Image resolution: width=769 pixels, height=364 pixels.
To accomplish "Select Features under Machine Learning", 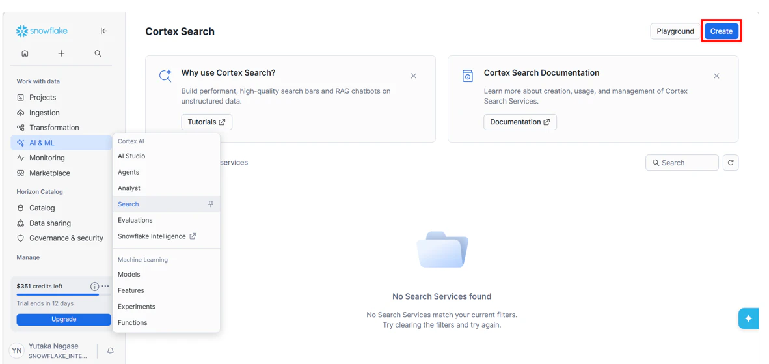I will (167, 290).
